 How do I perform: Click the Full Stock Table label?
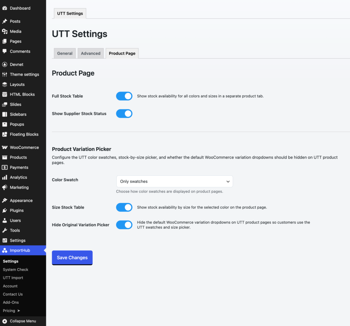tap(67, 96)
